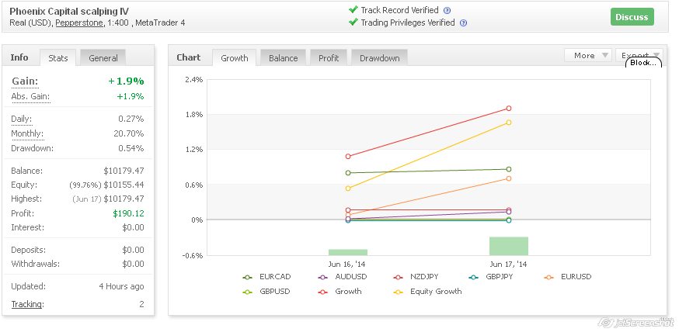Select the Drawdown chart tab
679x332 pixels.
pos(379,58)
